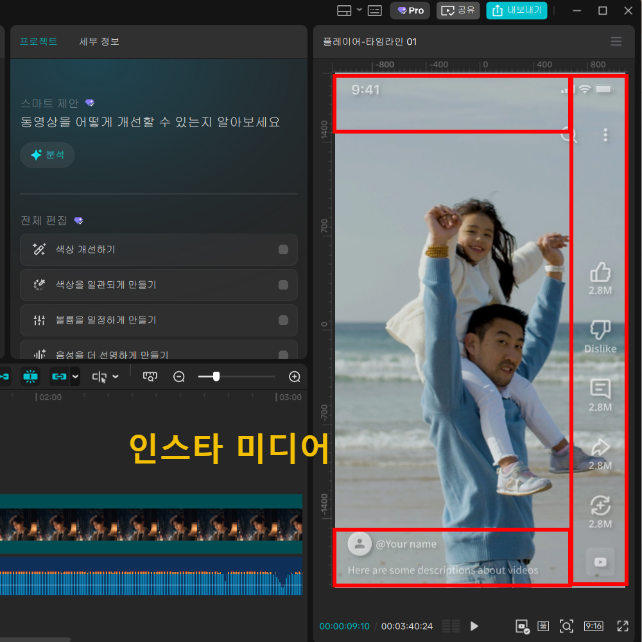Check the 색상을 일관되게 만들기 option
Image resolution: width=642 pixels, height=642 pixels.
point(283,285)
